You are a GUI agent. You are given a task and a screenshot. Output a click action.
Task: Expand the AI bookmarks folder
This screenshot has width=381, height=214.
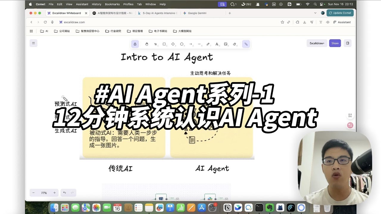pyautogui.click(x=44, y=31)
